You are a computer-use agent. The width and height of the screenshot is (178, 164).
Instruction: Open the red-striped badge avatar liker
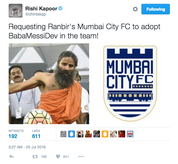pyautogui.click(x=130, y=134)
